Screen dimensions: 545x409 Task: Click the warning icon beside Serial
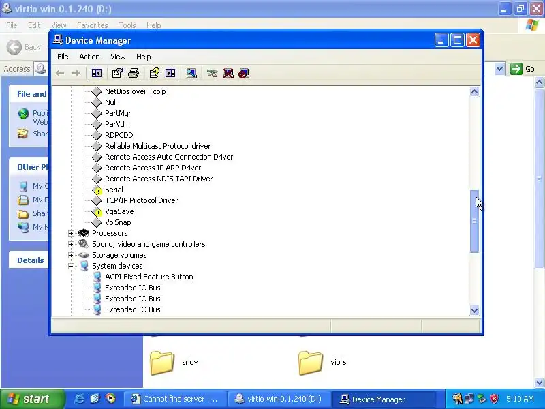[97, 190]
